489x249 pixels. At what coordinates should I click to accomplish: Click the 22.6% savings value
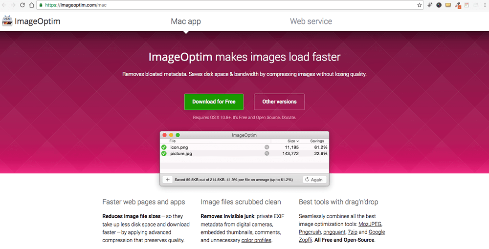pos(321,153)
